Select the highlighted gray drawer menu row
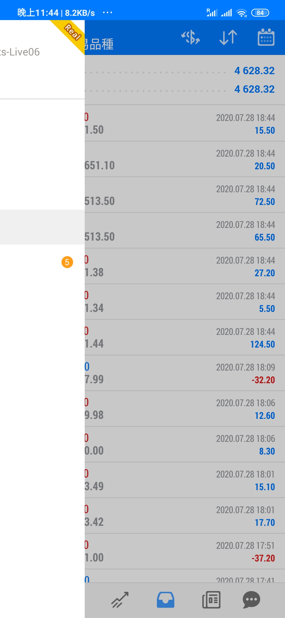Screen dimensions: 285x618 pos(42,227)
